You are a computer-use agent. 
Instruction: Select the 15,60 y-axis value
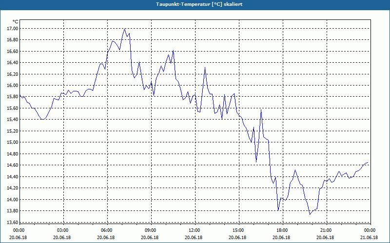(x=13, y=108)
